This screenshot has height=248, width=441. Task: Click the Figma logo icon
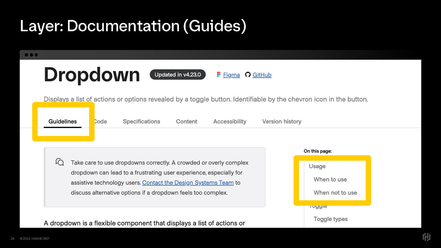tap(219, 75)
